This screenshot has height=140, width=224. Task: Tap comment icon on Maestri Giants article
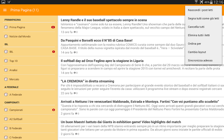point(76,134)
